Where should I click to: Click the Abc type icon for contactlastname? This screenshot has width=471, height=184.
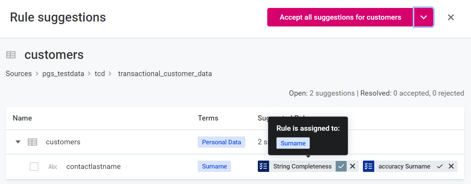point(53,167)
